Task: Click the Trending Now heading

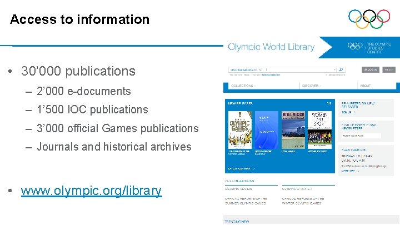Action: (237, 222)
